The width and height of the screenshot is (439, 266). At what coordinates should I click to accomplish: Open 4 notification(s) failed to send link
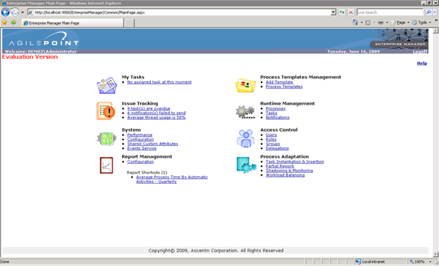pos(156,112)
